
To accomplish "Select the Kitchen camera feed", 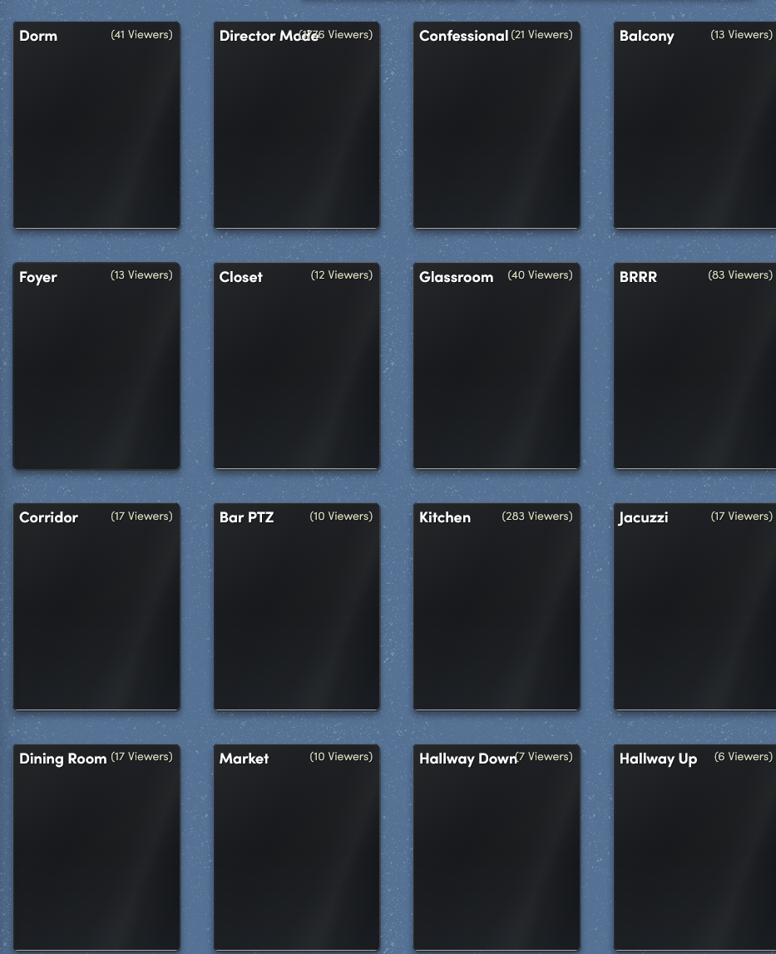I will click(496, 606).
